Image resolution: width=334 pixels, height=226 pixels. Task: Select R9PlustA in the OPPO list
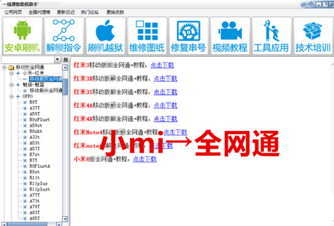39,166
